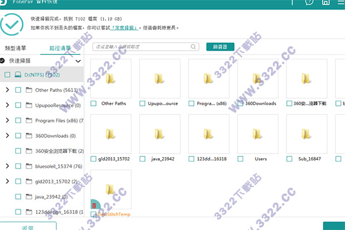The height and width of the screenshot is (230, 345).
Task: Tick the bluesoleil_15374 tree checkbox
Action: (18, 166)
